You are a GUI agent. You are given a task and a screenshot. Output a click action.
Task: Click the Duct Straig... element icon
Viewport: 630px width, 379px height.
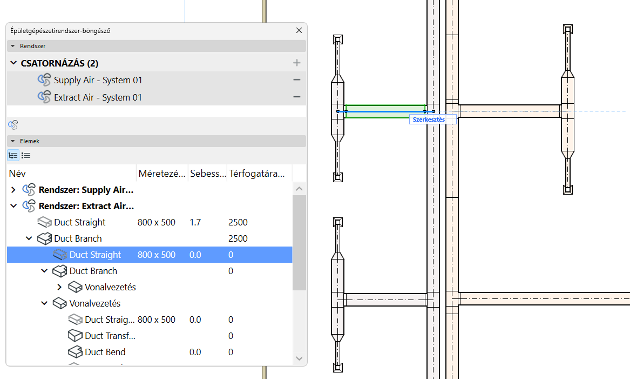tap(75, 320)
